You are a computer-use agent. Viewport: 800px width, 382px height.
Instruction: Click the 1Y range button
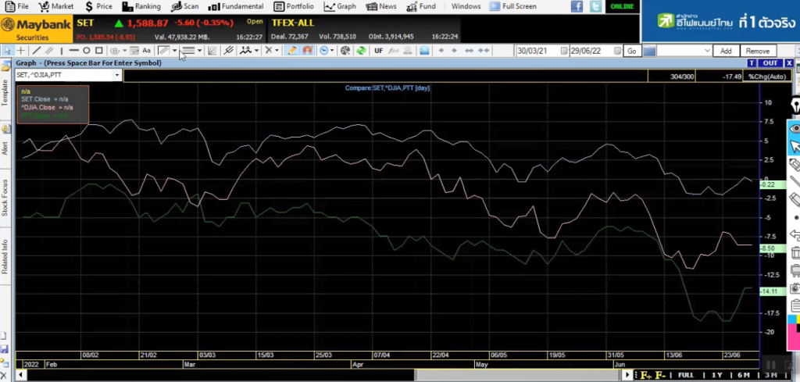click(x=717, y=376)
